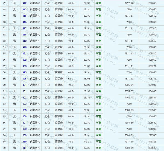Open room 423 entry
The height and width of the screenshot is (151, 164).
pyautogui.click(x=25, y=66)
